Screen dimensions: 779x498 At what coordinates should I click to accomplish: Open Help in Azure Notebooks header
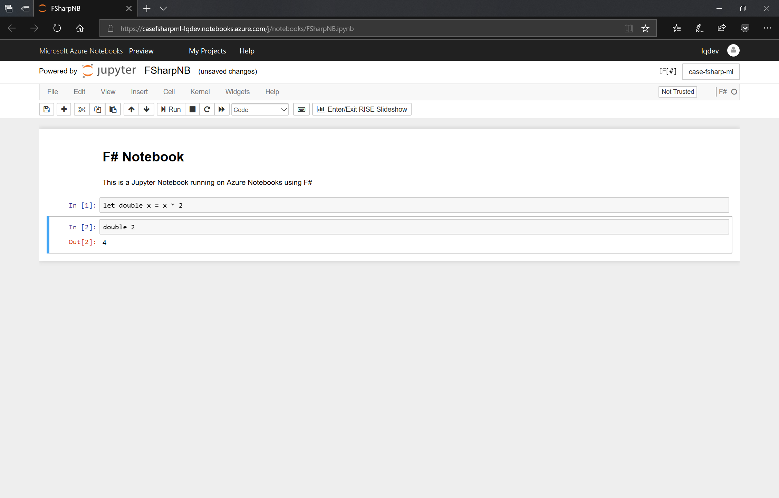(247, 51)
